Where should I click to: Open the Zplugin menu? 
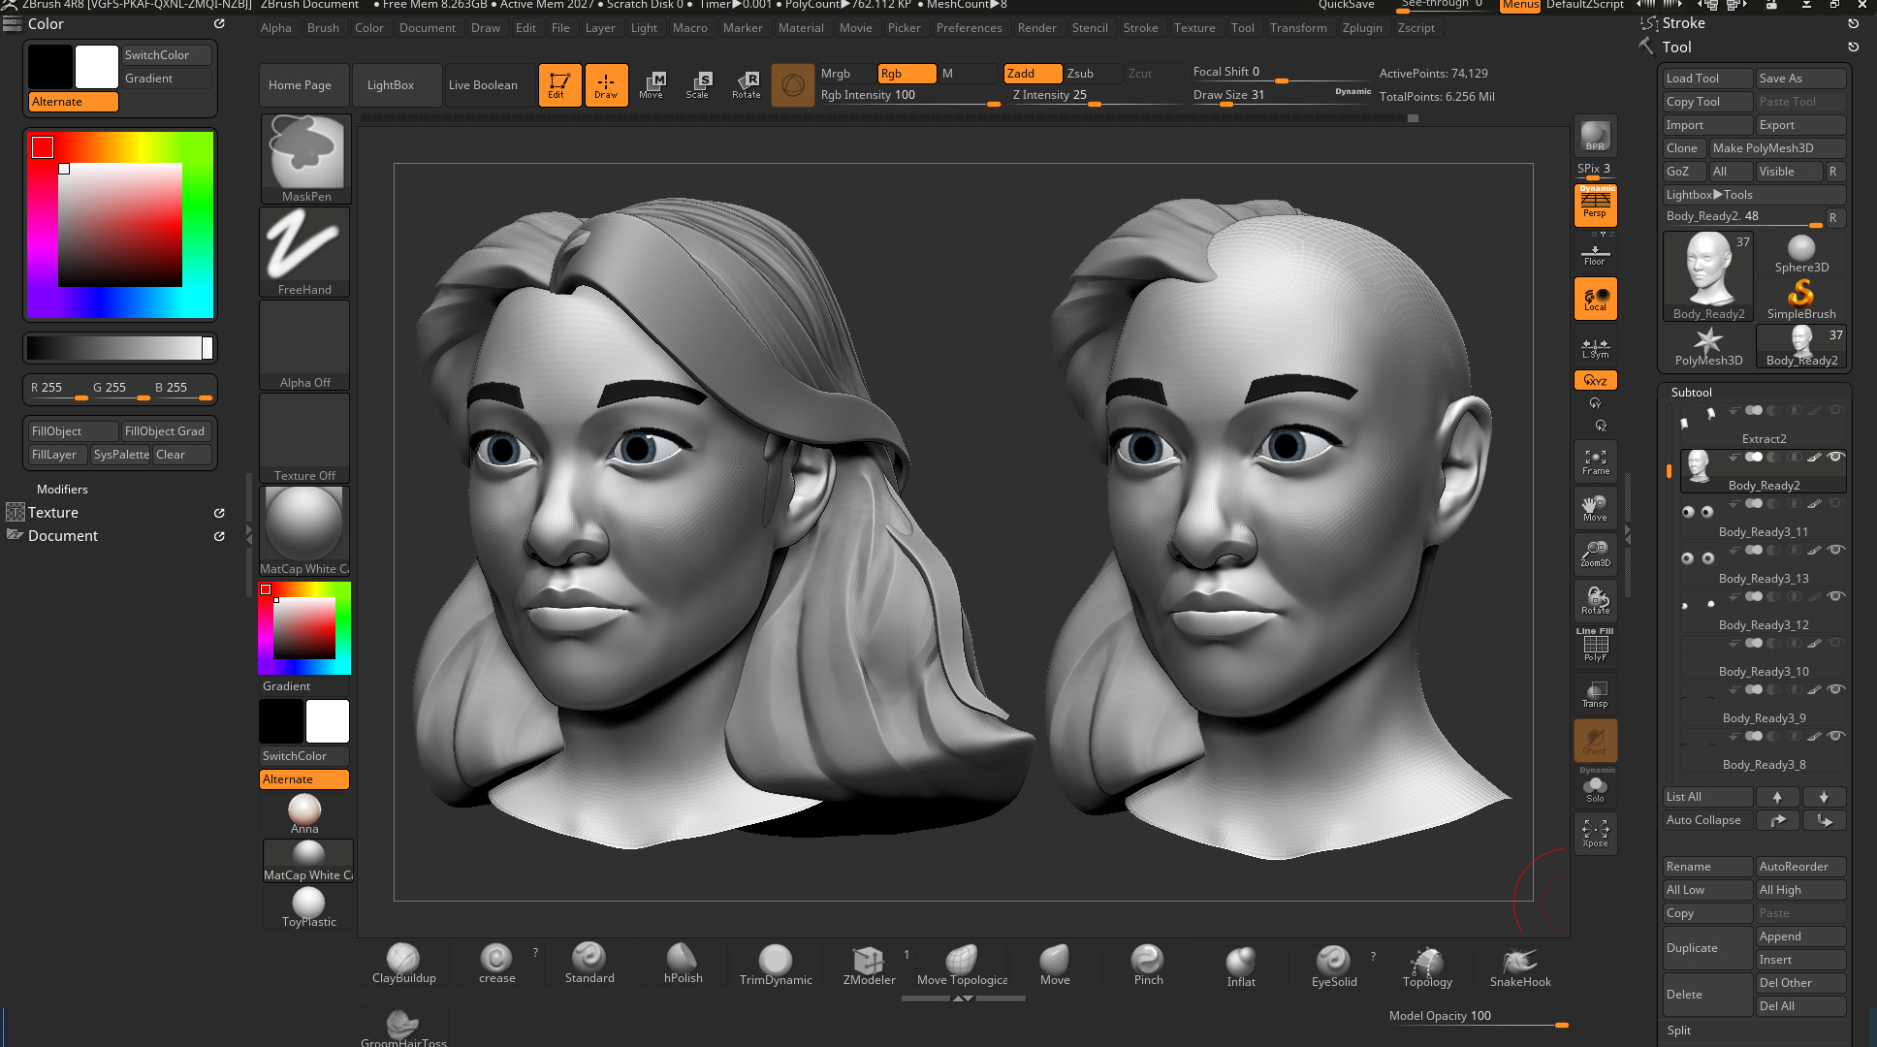coord(1362,28)
